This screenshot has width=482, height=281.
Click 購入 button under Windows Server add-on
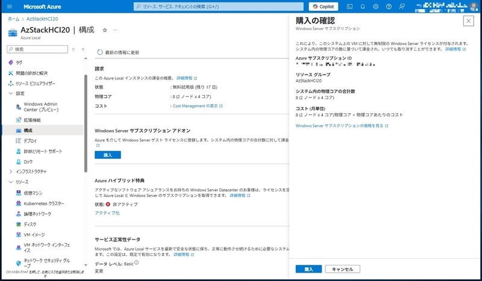(x=108, y=155)
